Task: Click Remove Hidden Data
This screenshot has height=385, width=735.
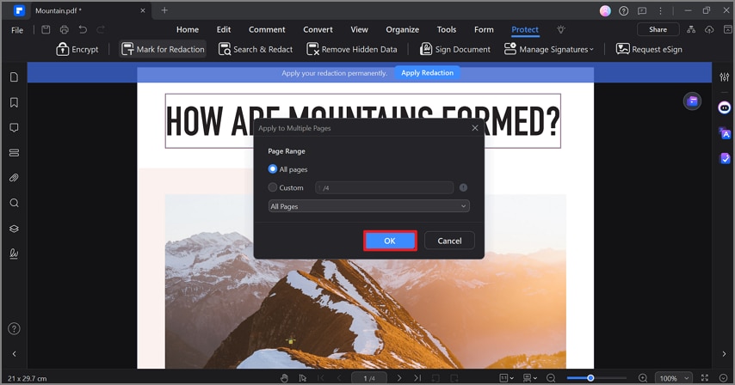Action: [x=351, y=49]
